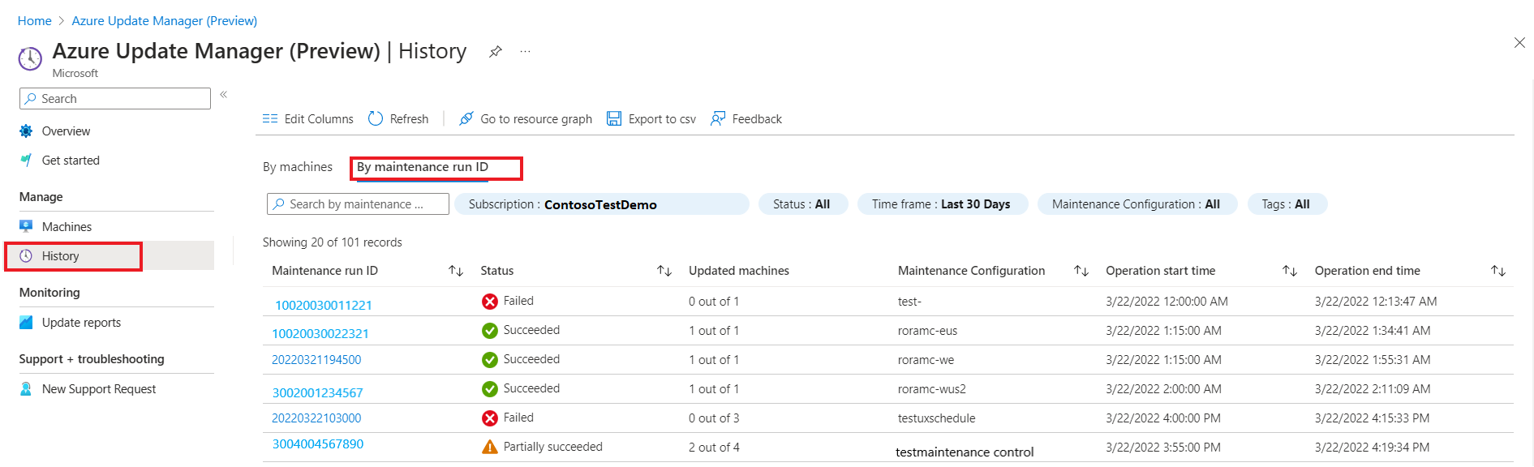Image resolution: width=1534 pixels, height=467 pixels.
Task: Click the Edit Columns icon
Action: [x=270, y=119]
